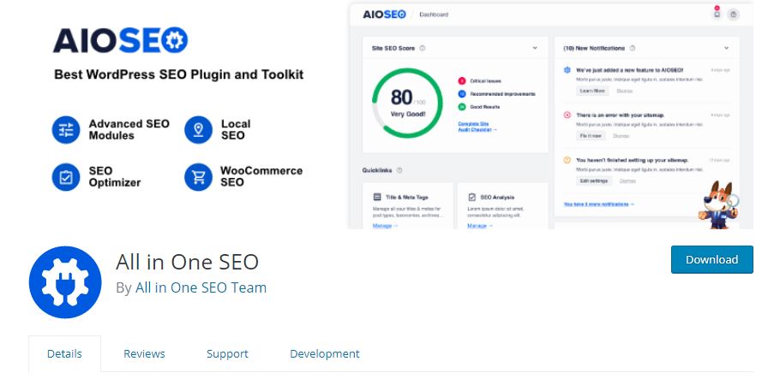Click the AIOSEO logo in dashboard header
Viewport: 774px width, 379px height.
(385, 15)
